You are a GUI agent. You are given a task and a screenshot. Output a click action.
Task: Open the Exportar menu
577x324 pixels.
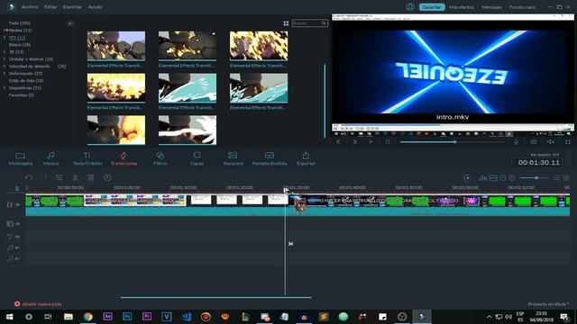click(72, 7)
